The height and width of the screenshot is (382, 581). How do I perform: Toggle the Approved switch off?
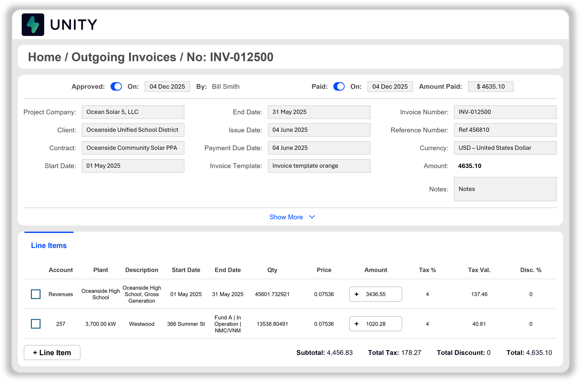116,86
